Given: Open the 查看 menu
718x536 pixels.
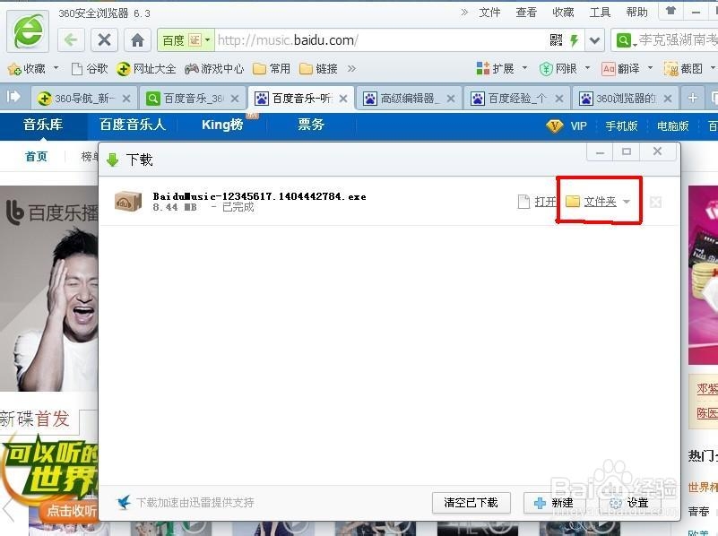Looking at the screenshot, I should [x=526, y=13].
